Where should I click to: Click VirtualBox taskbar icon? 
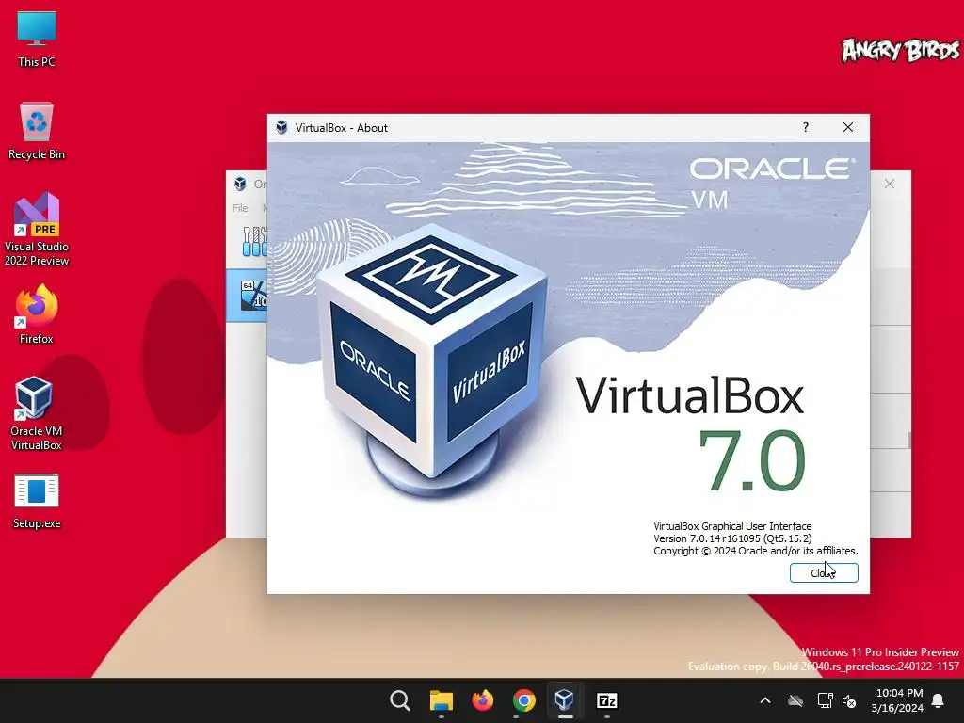point(565,700)
